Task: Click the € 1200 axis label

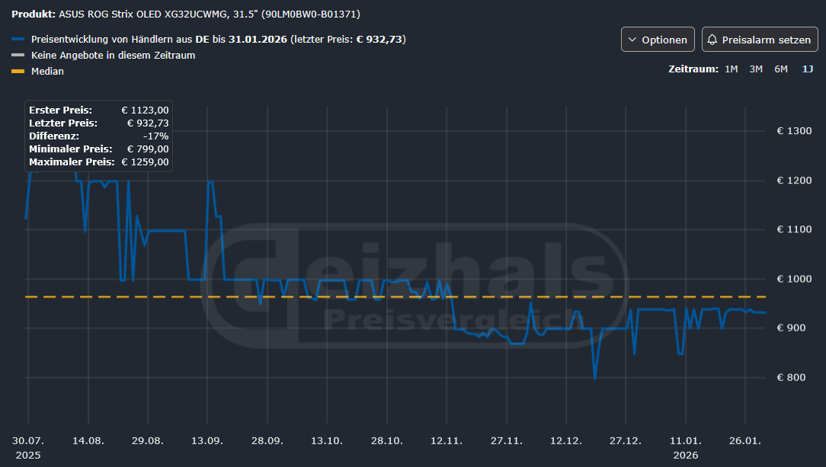Action: point(794,181)
